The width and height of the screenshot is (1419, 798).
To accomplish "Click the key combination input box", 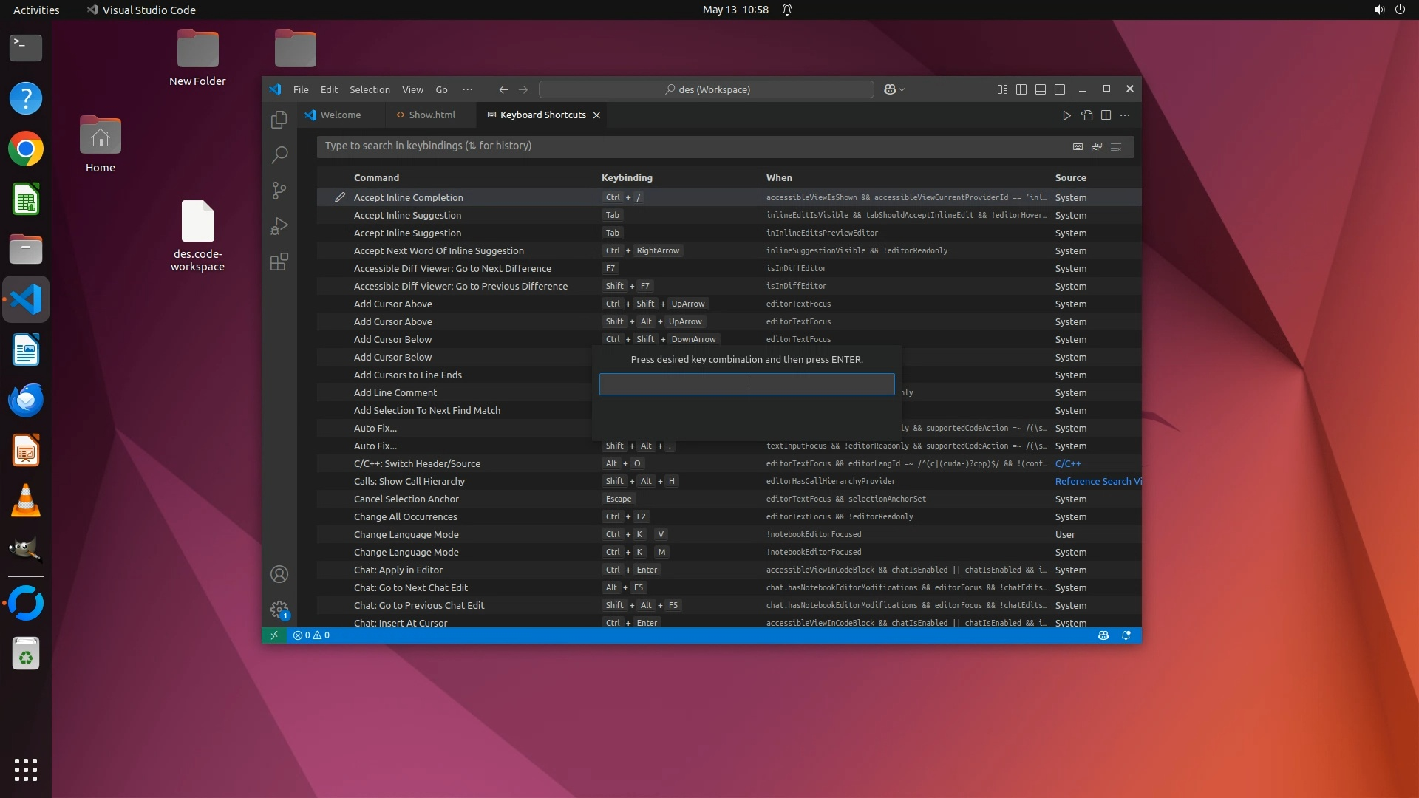I will coord(746,383).
